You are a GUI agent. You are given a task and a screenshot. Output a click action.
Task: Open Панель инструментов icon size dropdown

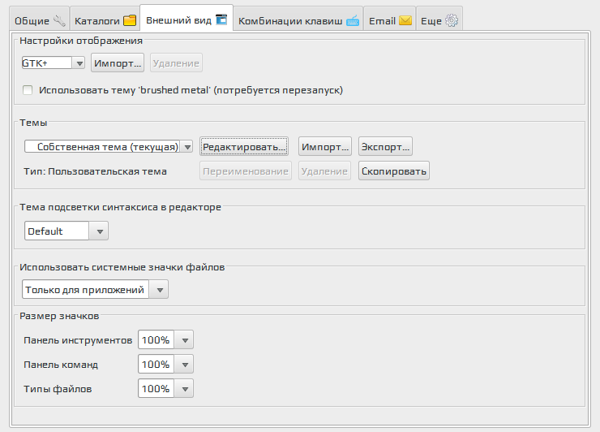coord(165,339)
